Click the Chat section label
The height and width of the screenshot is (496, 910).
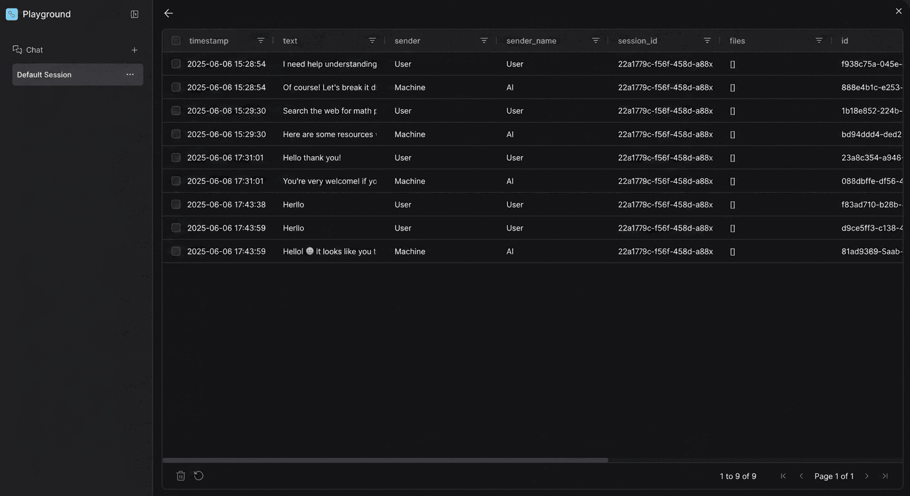[x=34, y=50]
